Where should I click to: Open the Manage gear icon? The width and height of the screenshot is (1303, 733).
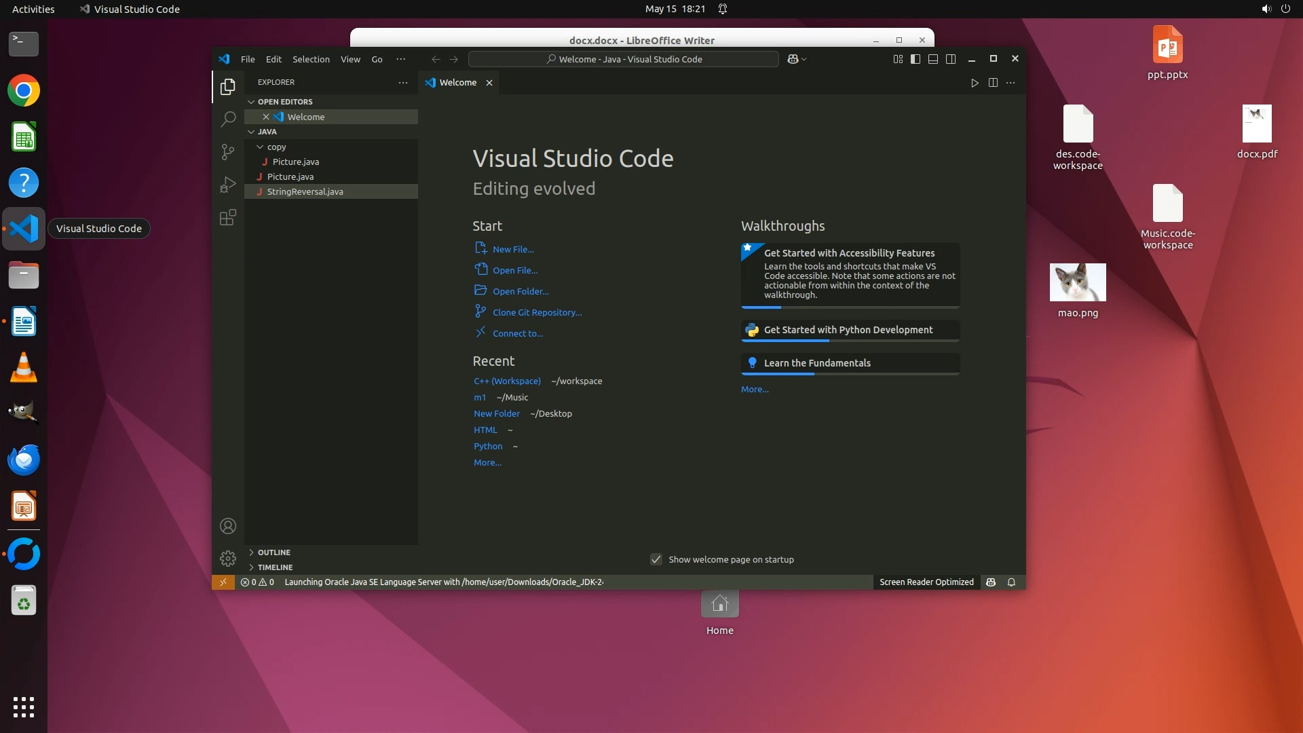click(x=228, y=559)
